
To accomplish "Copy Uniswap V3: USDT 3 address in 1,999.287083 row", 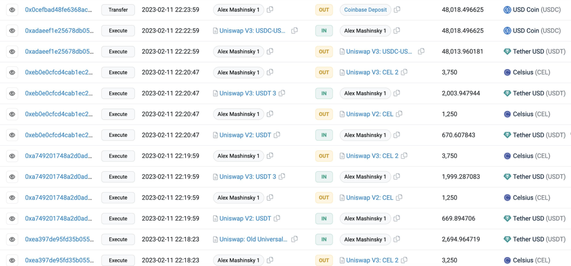I will coord(282,176).
